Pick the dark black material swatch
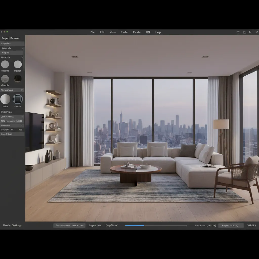This screenshot has height=259, width=259. 18,79
